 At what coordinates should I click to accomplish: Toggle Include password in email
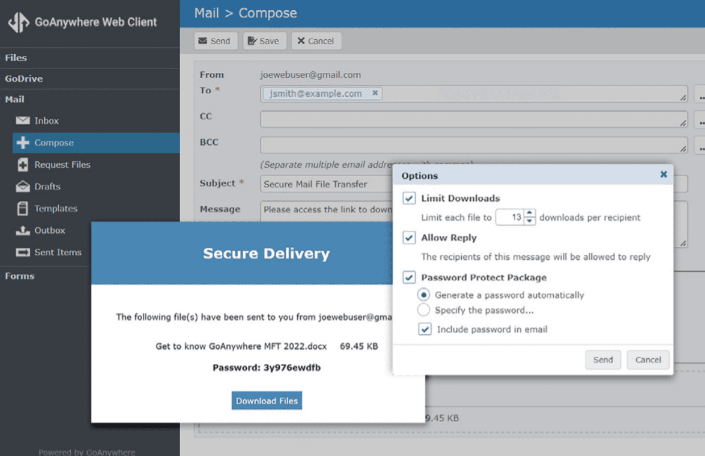(424, 329)
